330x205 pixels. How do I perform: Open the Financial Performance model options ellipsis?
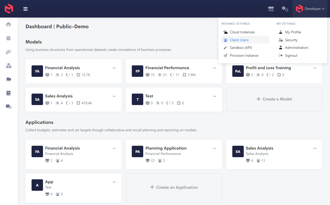tap(214, 68)
